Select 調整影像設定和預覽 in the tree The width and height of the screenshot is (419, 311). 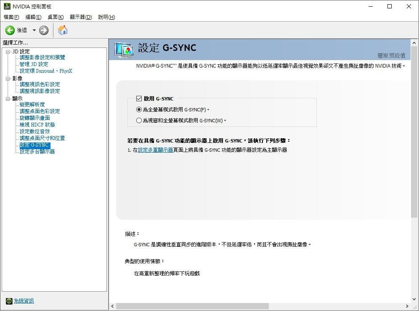tap(42, 58)
